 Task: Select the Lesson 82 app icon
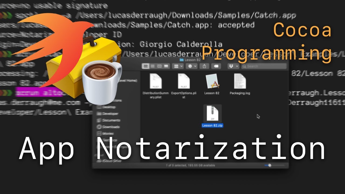(x=212, y=81)
